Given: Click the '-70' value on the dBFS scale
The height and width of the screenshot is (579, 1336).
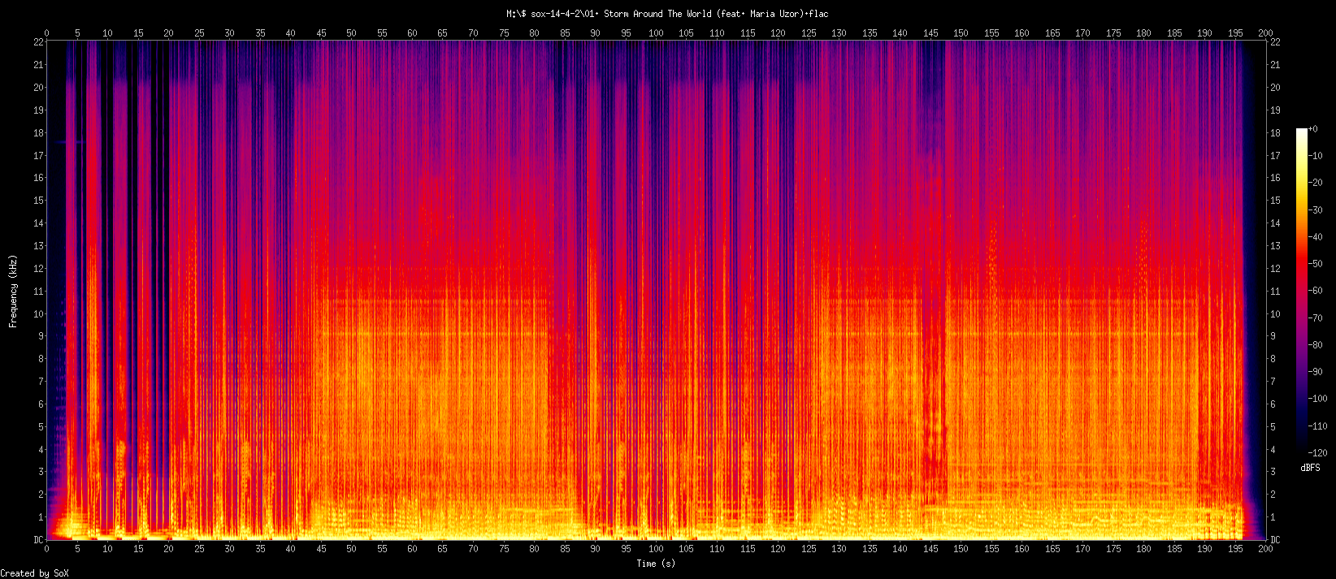Looking at the screenshot, I should [x=1316, y=318].
